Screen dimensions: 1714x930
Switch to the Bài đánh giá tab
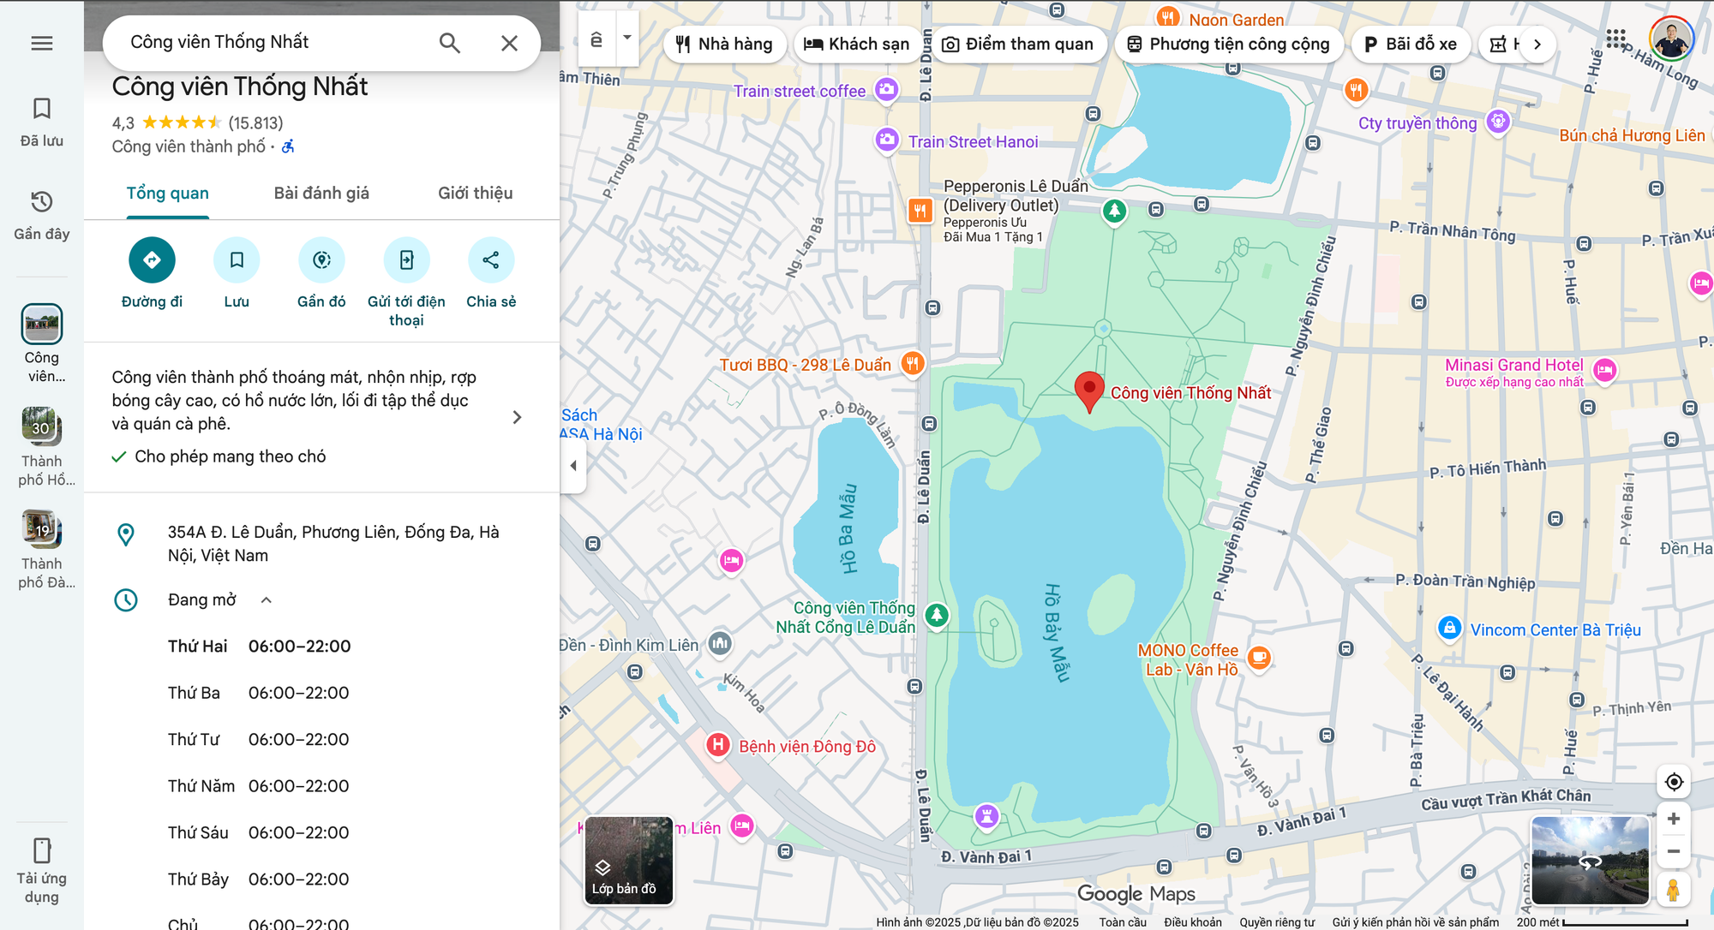[x=321, y=194]
